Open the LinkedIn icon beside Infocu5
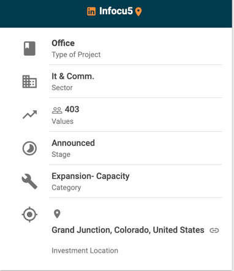This screenshot has height=271, width=234. tap(91, 11)
